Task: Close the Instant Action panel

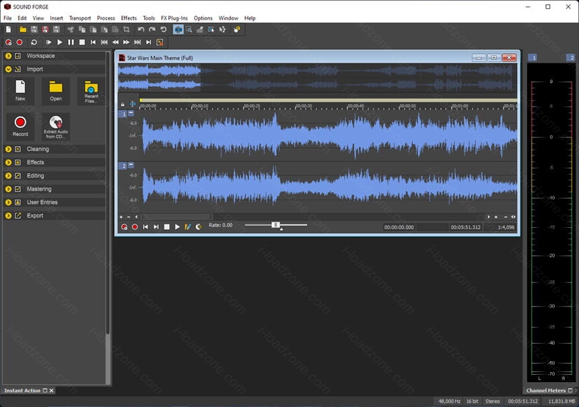Action: (x=52, y=390)
